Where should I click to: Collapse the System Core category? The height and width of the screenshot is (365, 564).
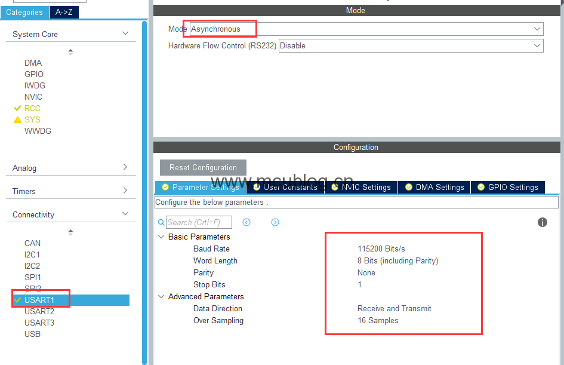pos(125,33)
